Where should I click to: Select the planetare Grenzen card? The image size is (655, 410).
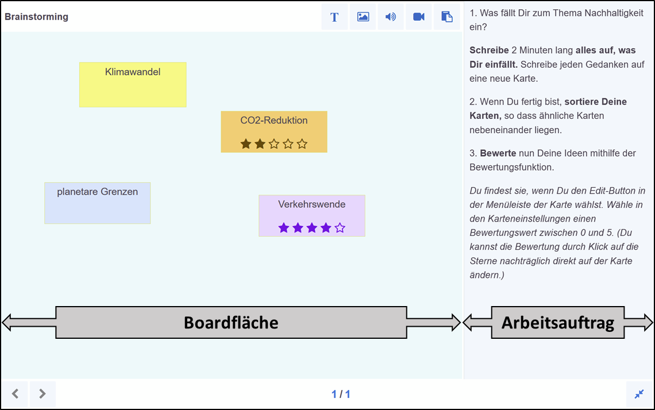pyautogui.click(x=97, y=203)
